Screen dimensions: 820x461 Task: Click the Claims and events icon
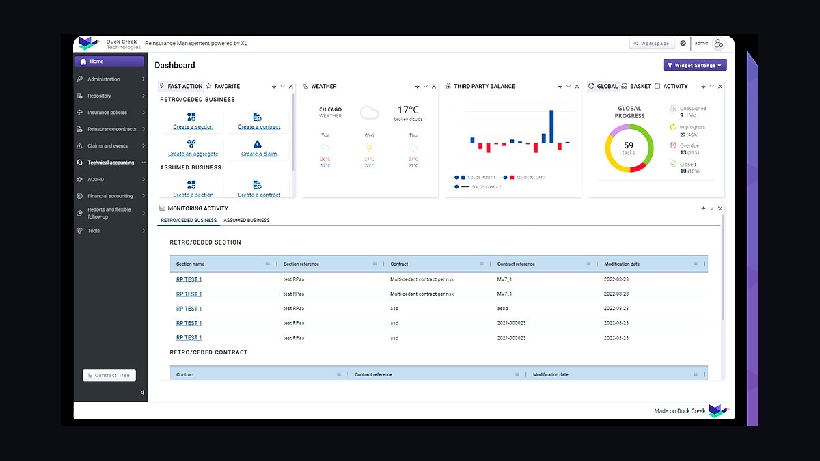(x=81, y=146)
